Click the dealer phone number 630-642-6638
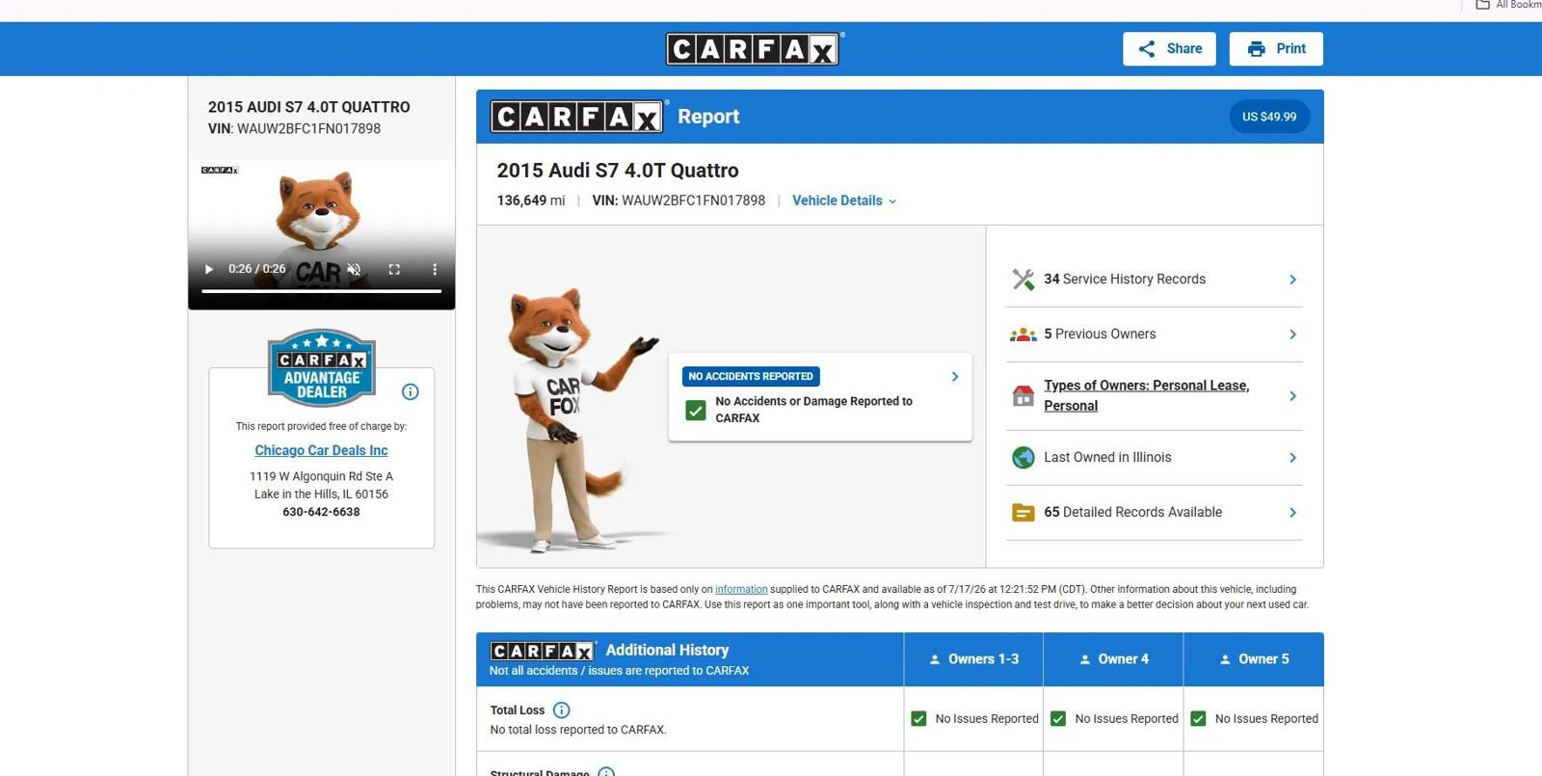The height and width of the screenshot is (776, 1542). (321, 512)
